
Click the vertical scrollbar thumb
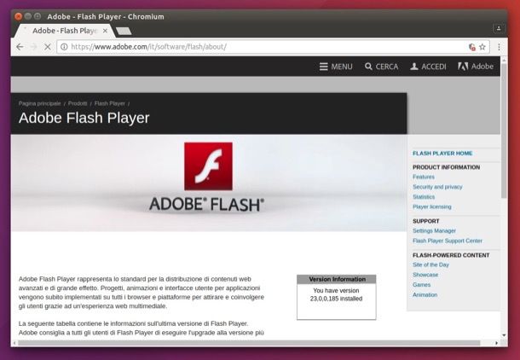tap(504, 131)
